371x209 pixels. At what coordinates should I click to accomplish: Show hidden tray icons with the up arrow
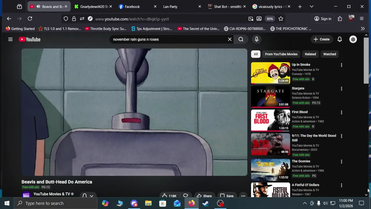point(305,203)
